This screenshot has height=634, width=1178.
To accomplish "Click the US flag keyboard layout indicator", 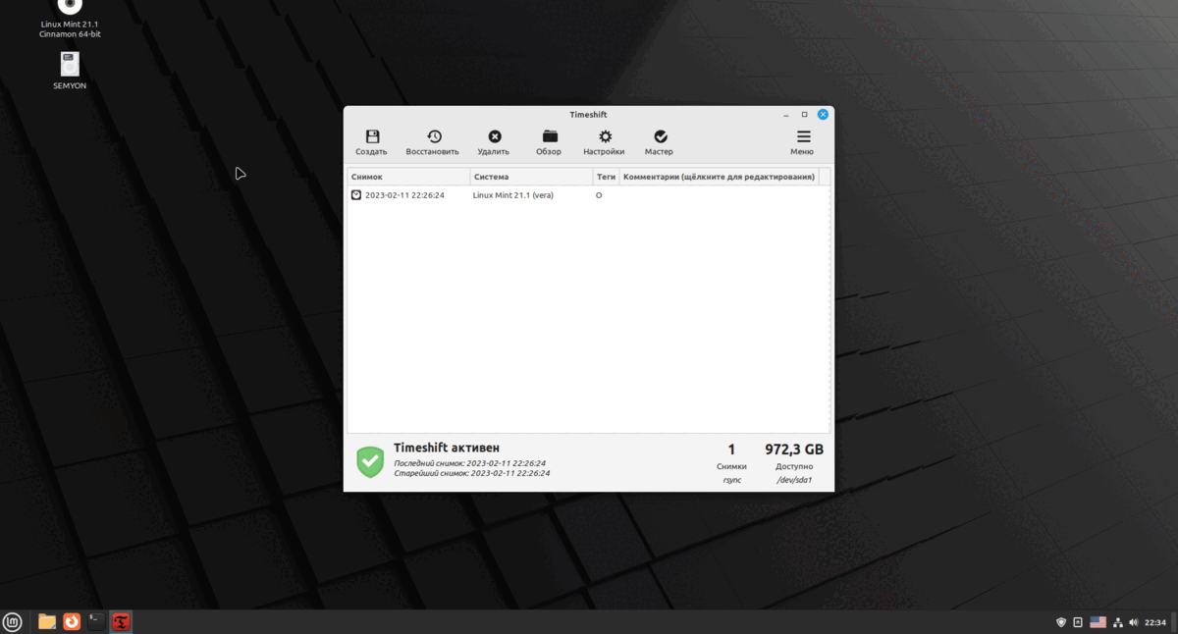I will pyautogui.click(x=1098, y=622).
